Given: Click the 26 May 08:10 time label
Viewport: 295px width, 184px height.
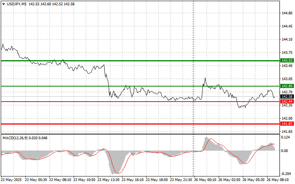Looking at the screenshot, I should pos(278,180).
